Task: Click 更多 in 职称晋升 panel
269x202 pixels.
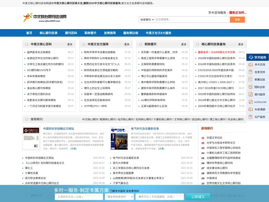Action: [x=184, y=44]
